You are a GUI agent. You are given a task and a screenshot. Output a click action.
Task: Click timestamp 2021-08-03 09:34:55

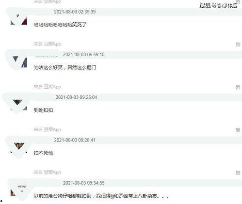(84, 183)
